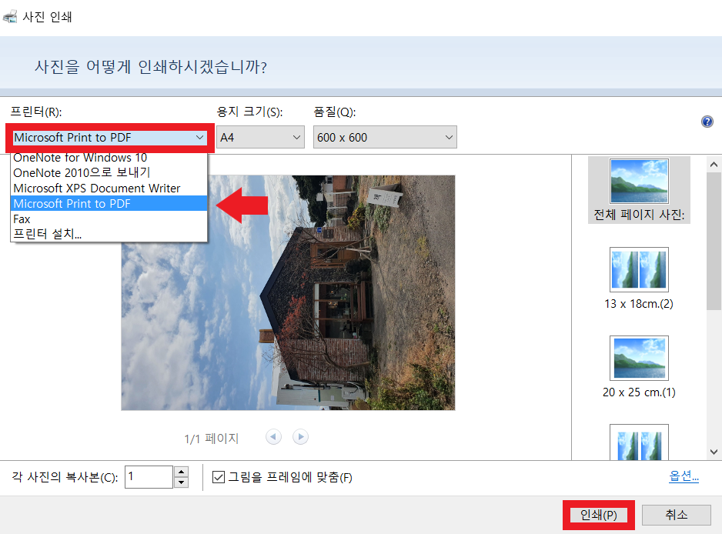This screenshot has height=534, width=722.
Task: Disable 그림을 프레임에 맞춤 option
Action: click(x=220, y=476)
